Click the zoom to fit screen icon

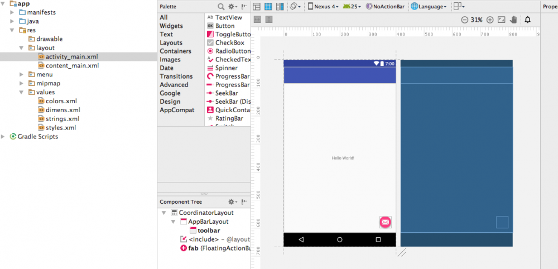point(501,20)
